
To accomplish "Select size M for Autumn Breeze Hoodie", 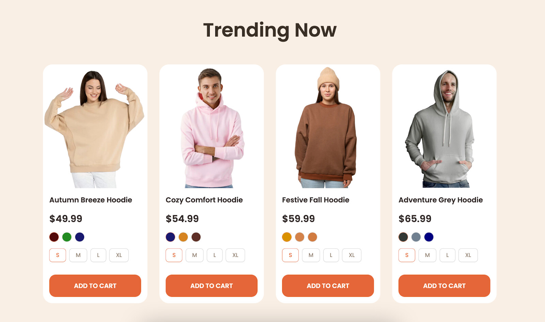I will click(78, 255).
